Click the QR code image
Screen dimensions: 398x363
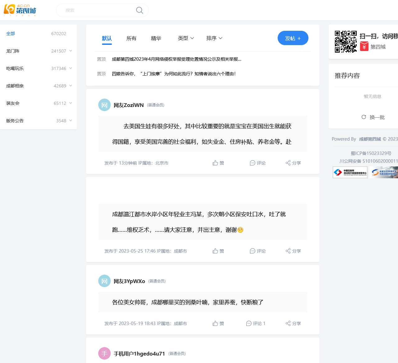coord(346,42)
